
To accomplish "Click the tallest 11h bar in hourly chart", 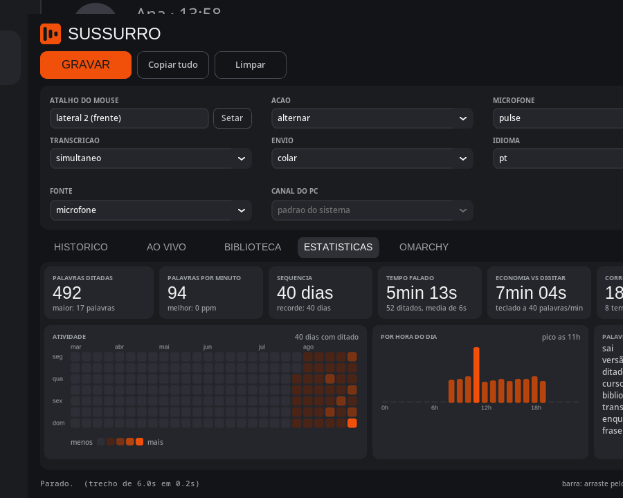I will pos(476,375).
